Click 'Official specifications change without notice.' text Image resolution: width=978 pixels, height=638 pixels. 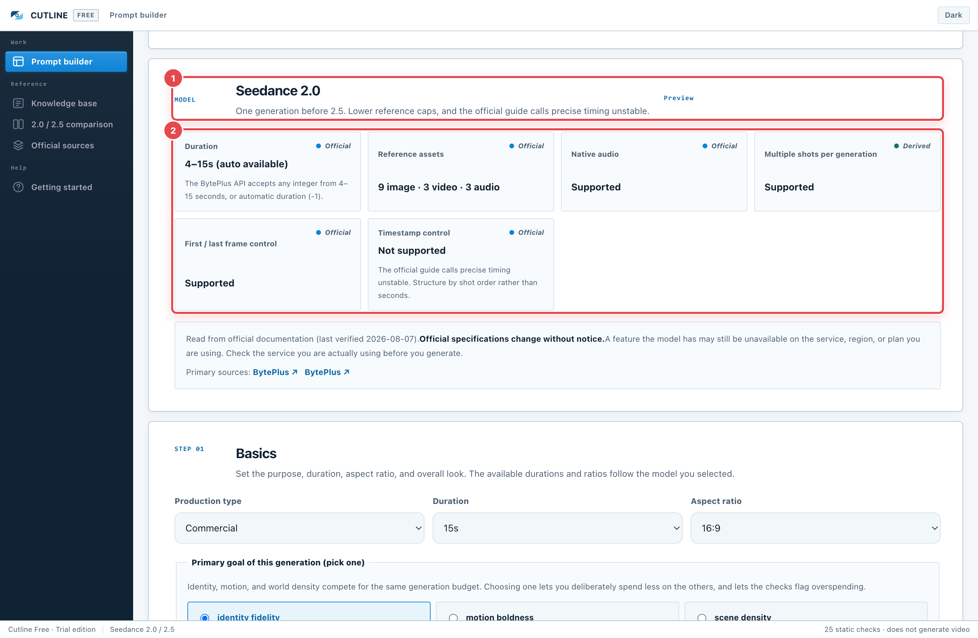(x=512, y=339)
